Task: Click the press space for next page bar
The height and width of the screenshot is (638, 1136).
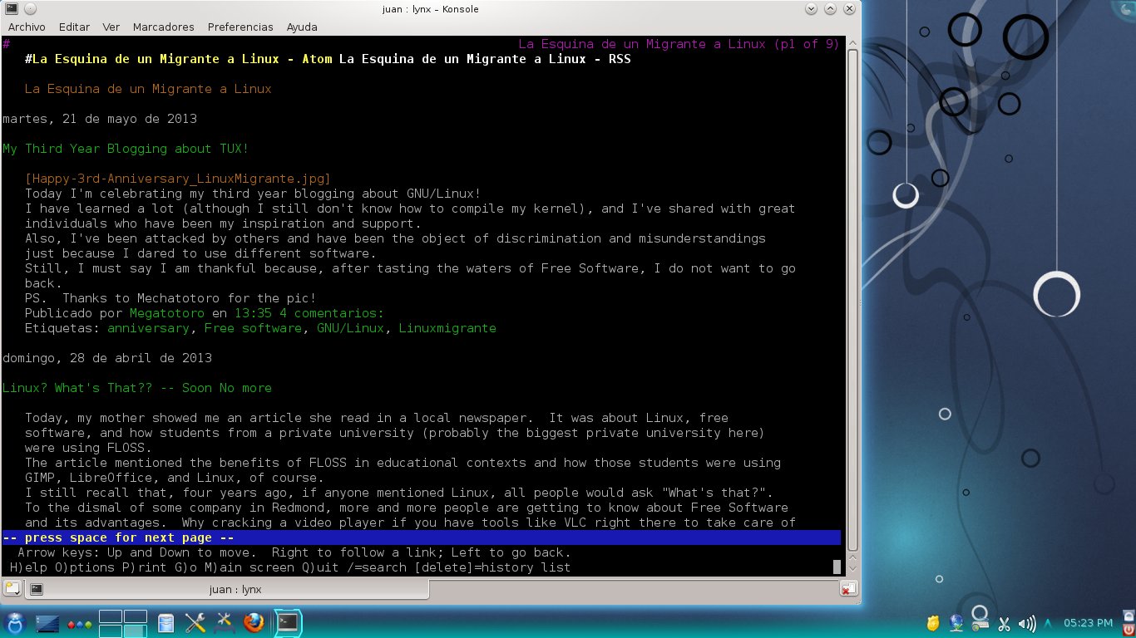Action: (x=422, y=537)
